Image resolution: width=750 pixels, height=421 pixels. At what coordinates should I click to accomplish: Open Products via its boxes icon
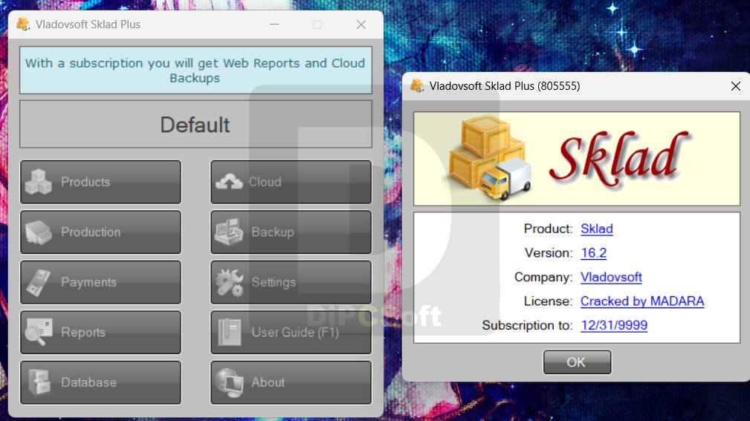[38, 182]
